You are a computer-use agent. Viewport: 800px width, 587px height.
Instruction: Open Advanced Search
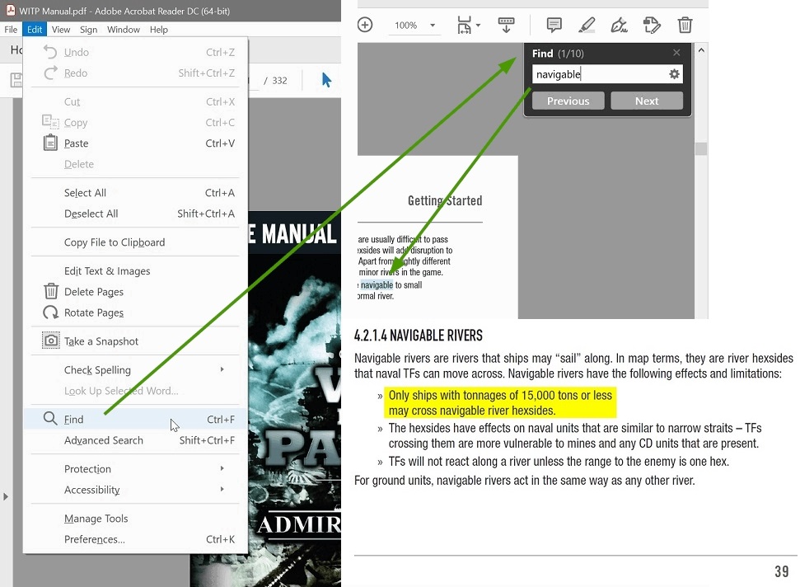136,440
